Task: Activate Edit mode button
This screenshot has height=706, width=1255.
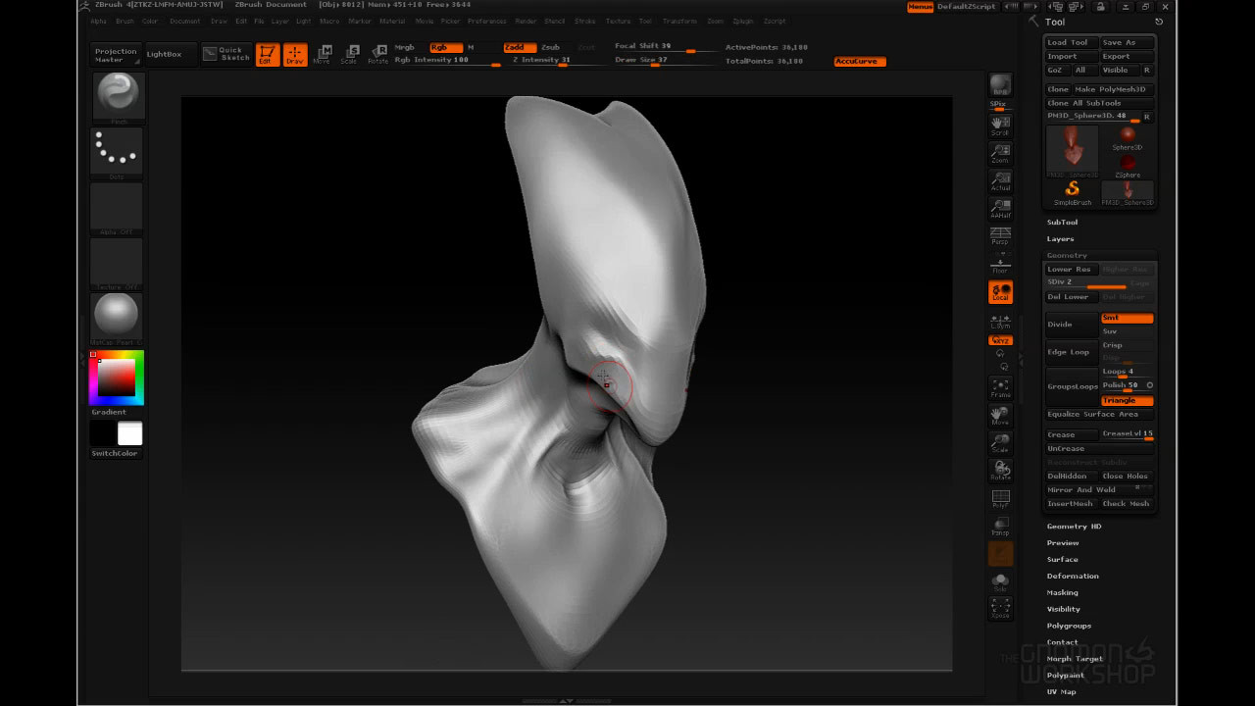Action: coord(267,55)
